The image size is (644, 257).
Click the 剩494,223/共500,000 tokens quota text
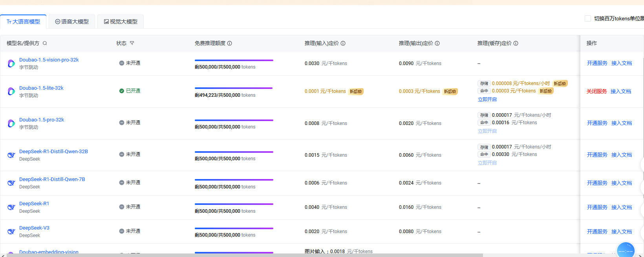coord(225,95)
